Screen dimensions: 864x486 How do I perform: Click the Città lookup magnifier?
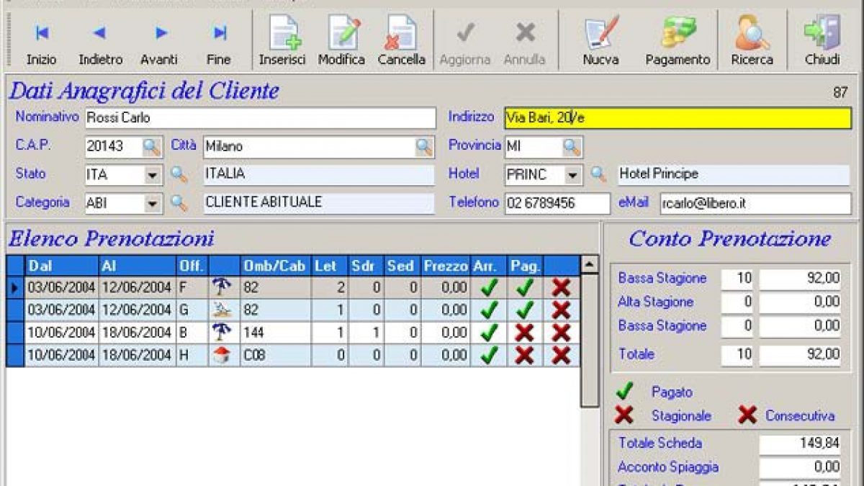(x=425, y=147)
